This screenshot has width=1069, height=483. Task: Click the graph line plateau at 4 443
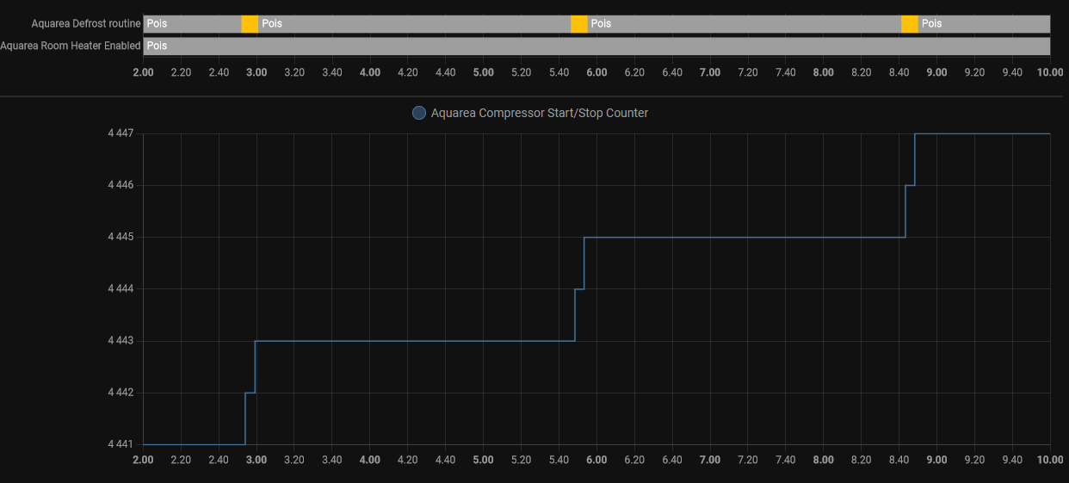tap(413, 341)
